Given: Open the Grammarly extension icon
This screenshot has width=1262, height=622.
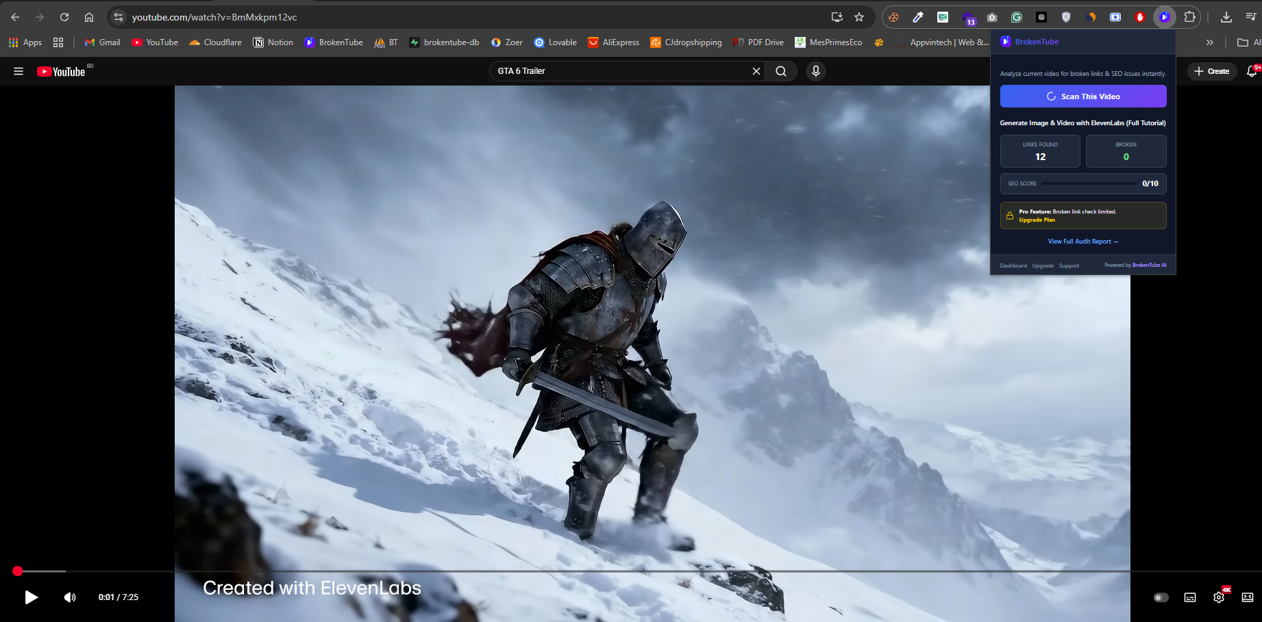Looking at the screenshot, I should [1017, 16].
